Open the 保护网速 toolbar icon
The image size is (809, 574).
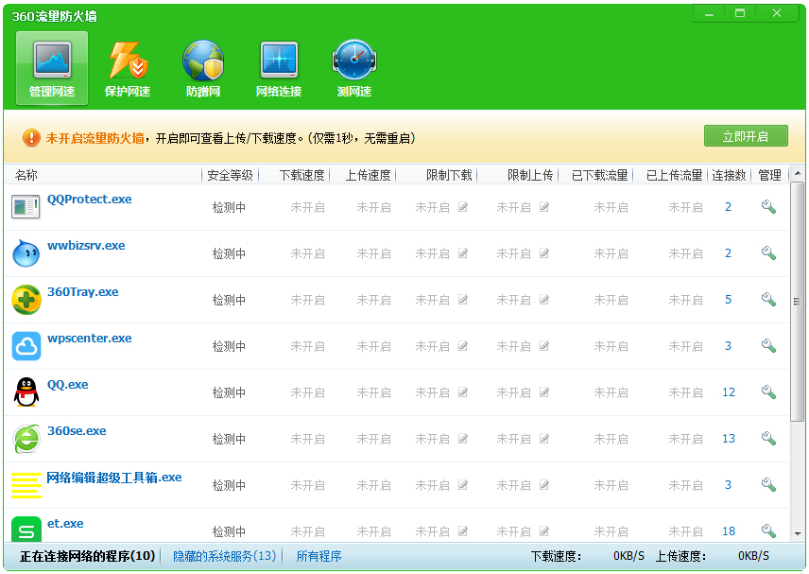128,68
